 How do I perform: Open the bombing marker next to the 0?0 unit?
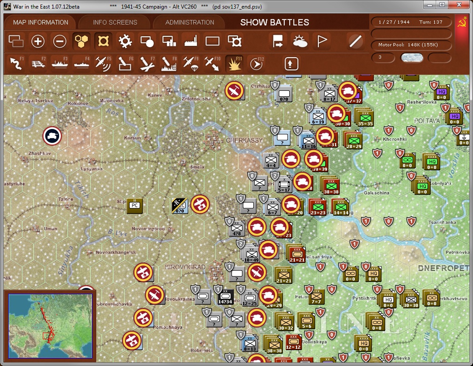coord(200,204)
